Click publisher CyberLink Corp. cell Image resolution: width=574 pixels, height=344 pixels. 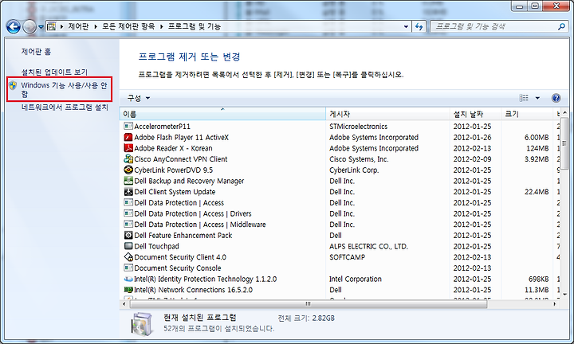tap(354, 170)
